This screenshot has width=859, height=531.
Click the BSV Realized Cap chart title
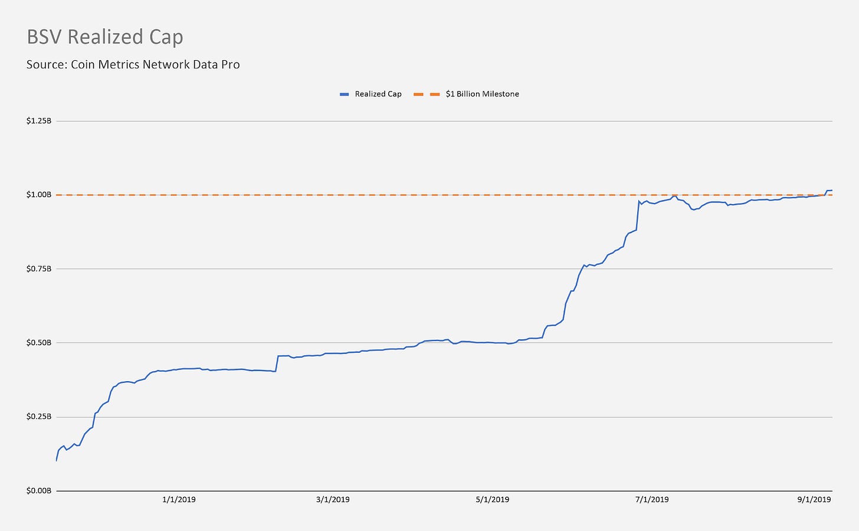(105, 38)
